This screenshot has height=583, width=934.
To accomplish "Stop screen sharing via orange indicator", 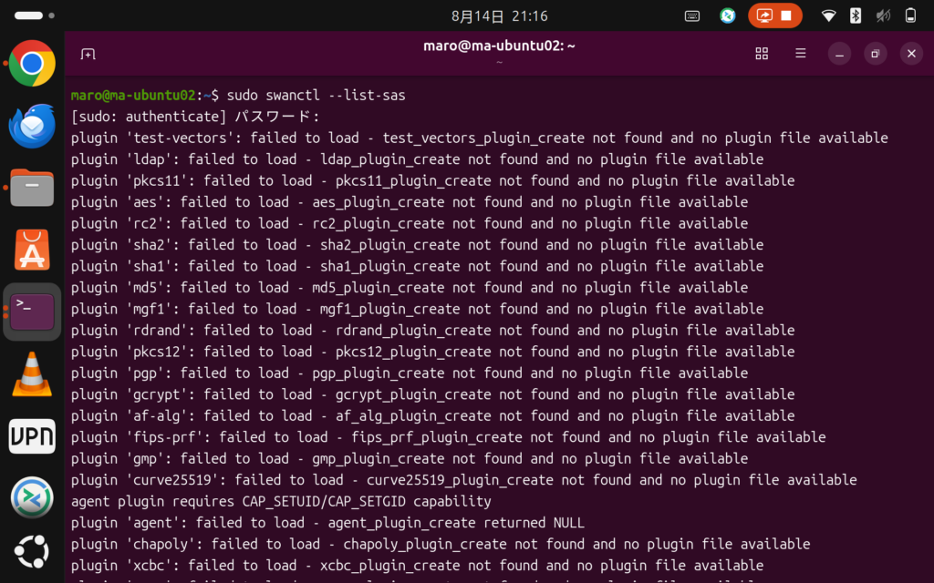I will pyautogui.click(x=775, y=16).
